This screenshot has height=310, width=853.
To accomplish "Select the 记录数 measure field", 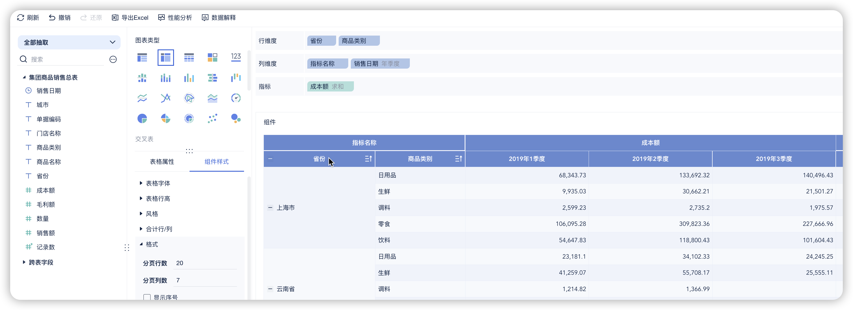I will coord(46,247).
